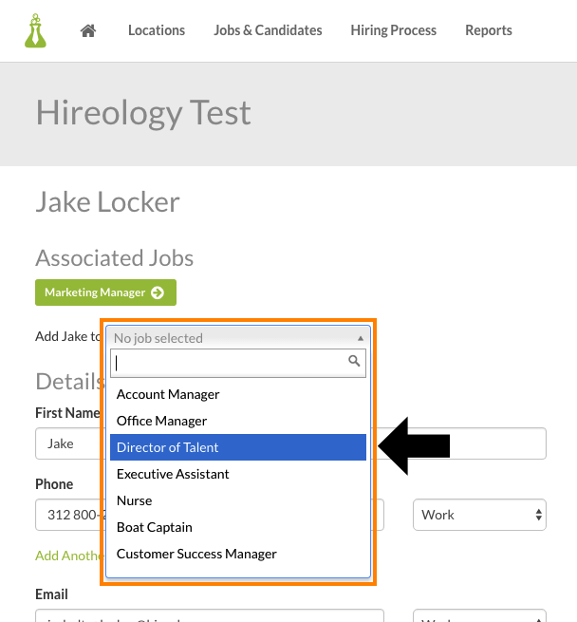Screen dimensions: 577x622
Task: Click the Marketing Manager job button
Action: (x=105, y=292)
